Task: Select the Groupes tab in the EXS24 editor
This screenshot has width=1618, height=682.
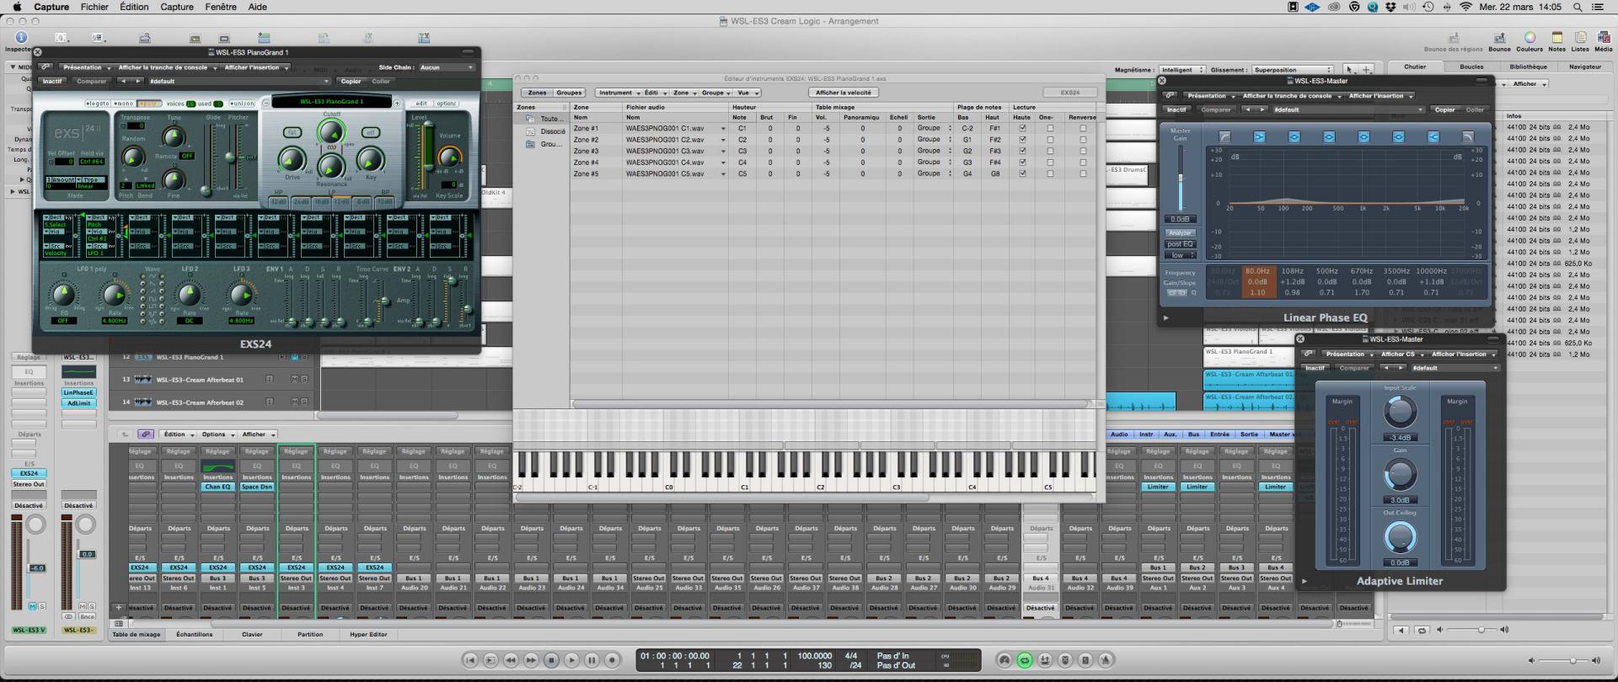Action: click(569, 93)
